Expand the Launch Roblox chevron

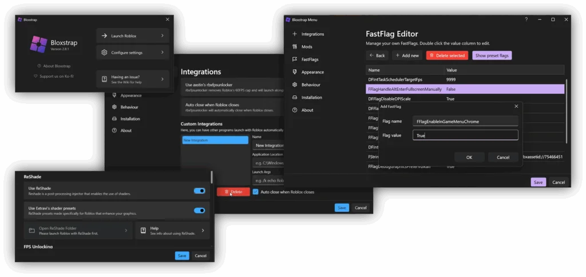(163, 36)
